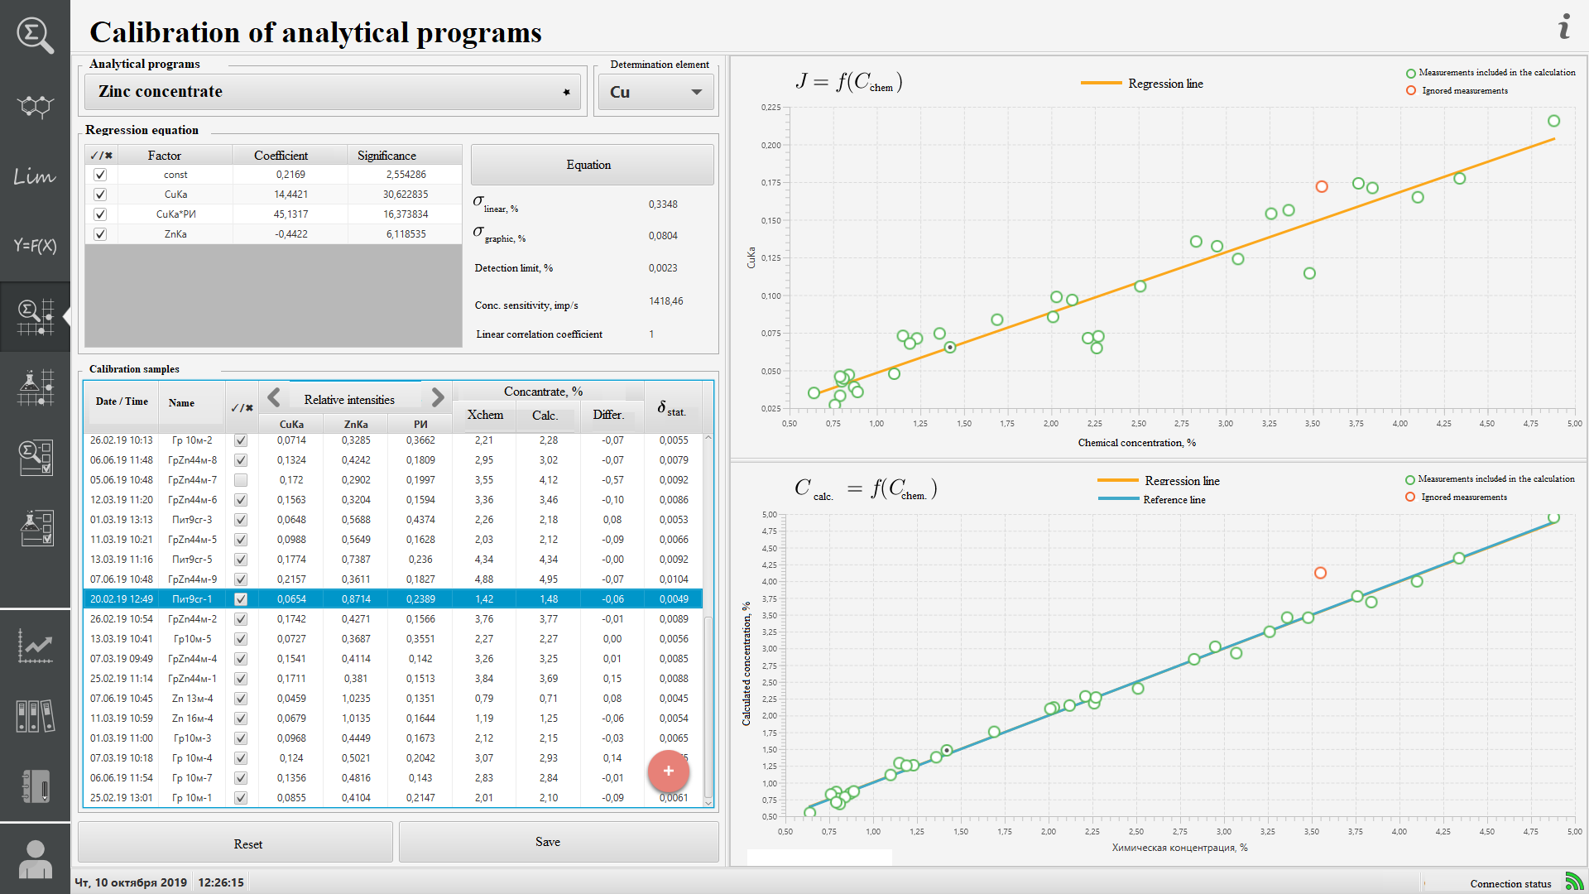The width and height of the screenshot is (1589, 894).
Task: Enable the ГрZn44м-7 sample checkbox
Action: tap(241, 480)
